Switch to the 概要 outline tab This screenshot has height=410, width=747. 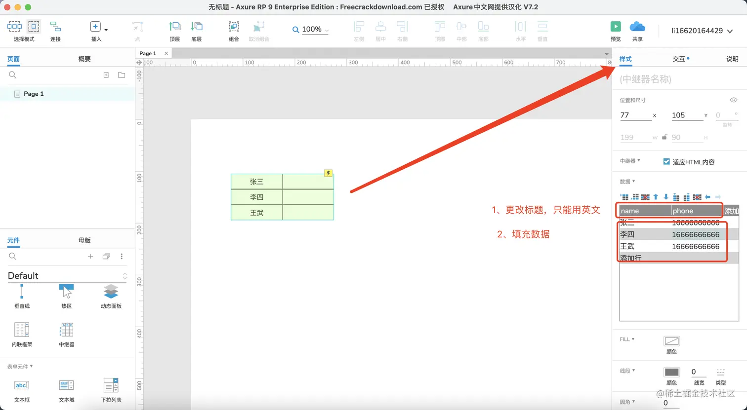pyautogui.click(x=84, y=59)
